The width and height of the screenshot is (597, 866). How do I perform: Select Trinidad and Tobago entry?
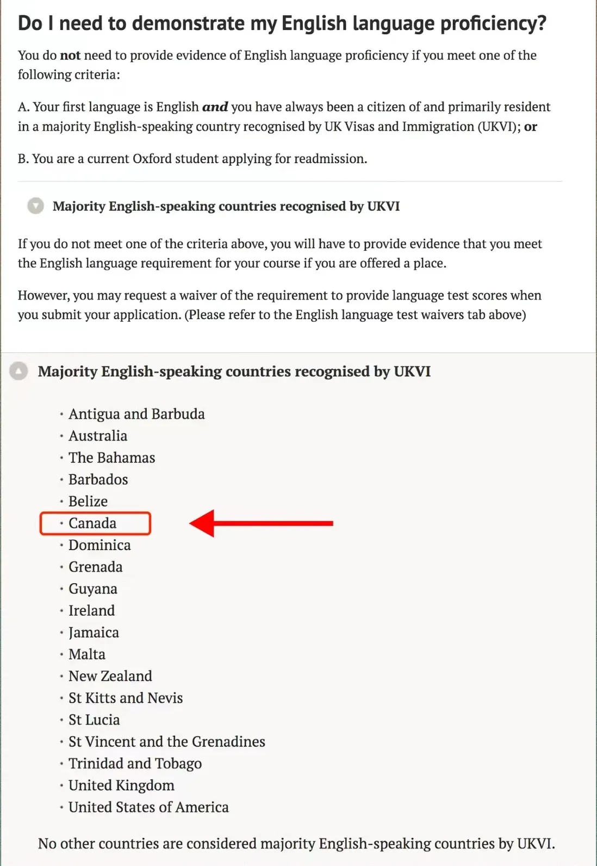tap(135, 763)
